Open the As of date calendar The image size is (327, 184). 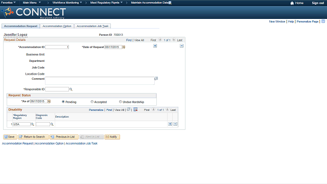pos(49,101)
